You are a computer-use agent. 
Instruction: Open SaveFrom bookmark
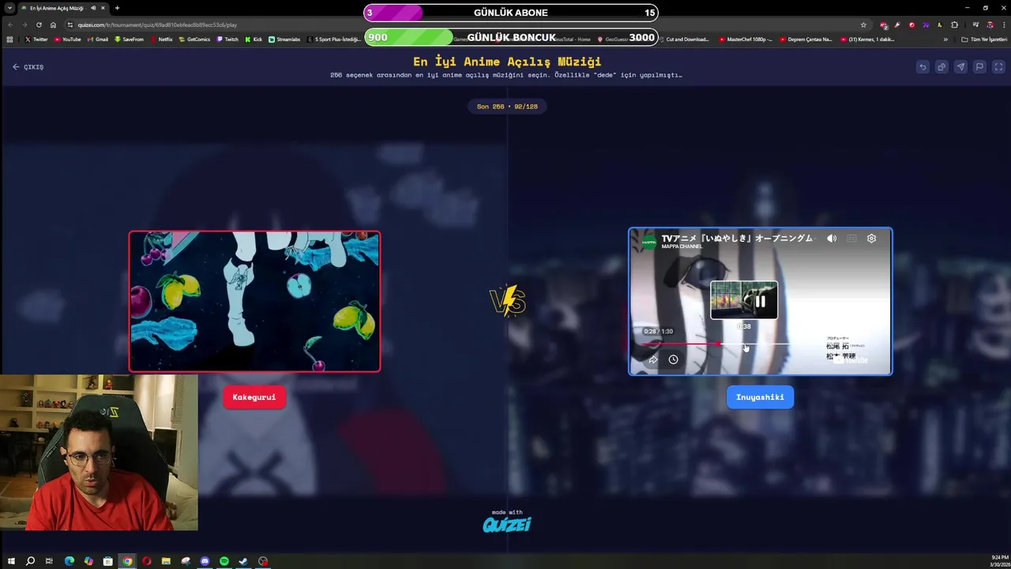[130, 39]
